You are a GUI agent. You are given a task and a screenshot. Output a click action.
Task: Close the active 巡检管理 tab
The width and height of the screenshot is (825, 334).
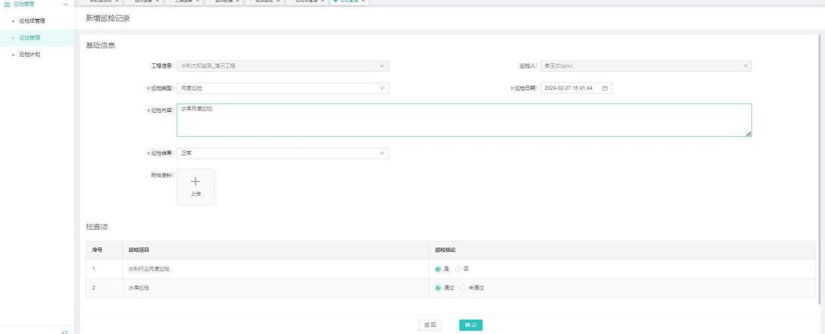tap(363, 1)
